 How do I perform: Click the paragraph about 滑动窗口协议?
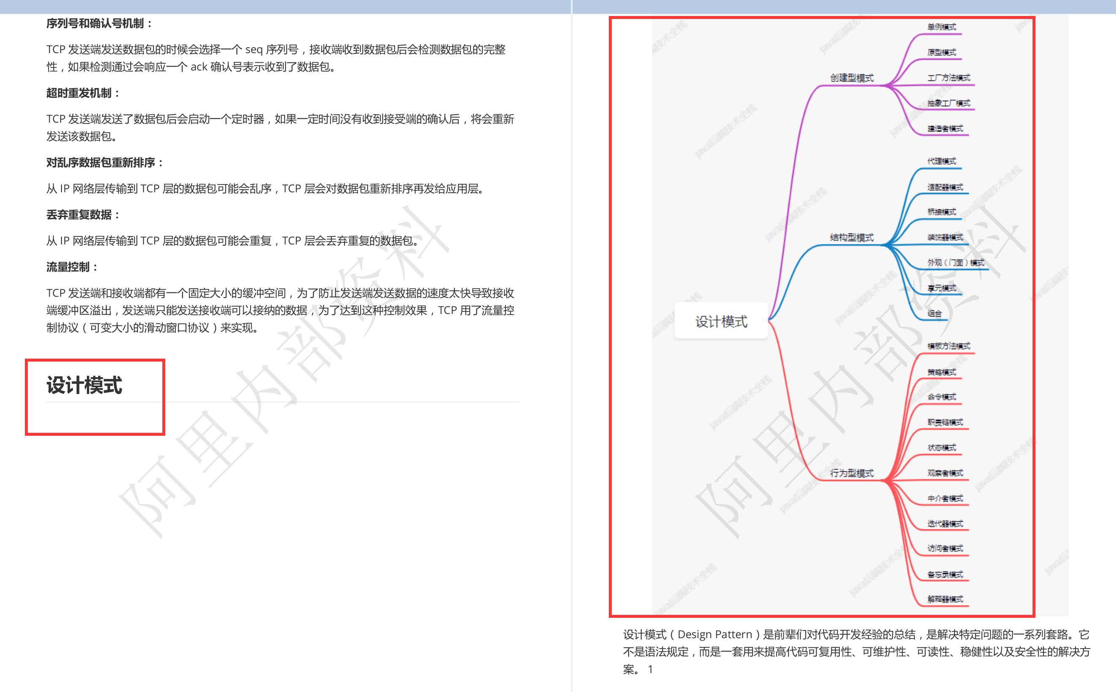click(280, 310)
